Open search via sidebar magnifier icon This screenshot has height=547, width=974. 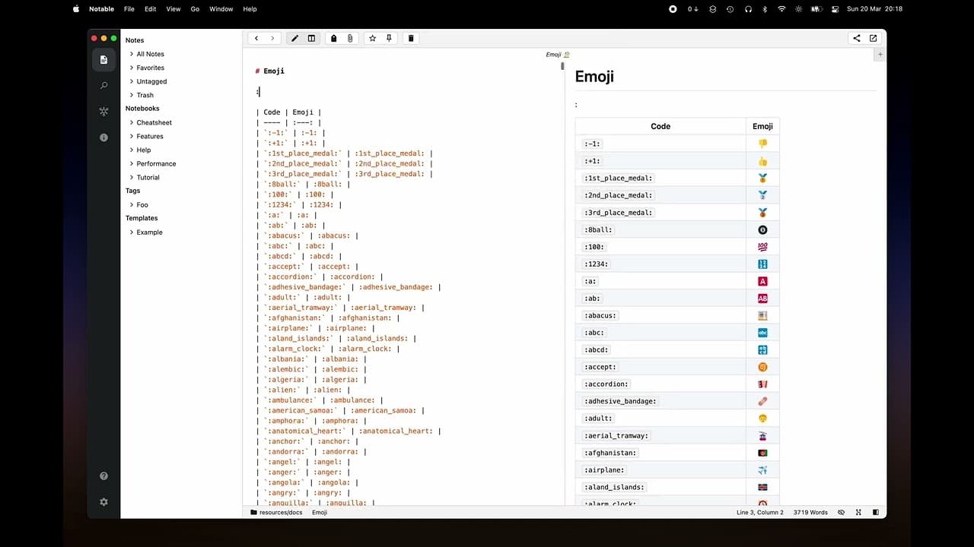pos(104,86)
